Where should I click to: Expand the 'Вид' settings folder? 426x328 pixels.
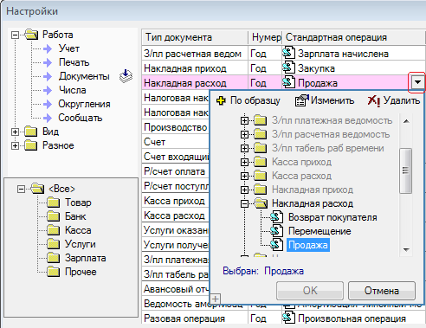click(x=15, y=132)
